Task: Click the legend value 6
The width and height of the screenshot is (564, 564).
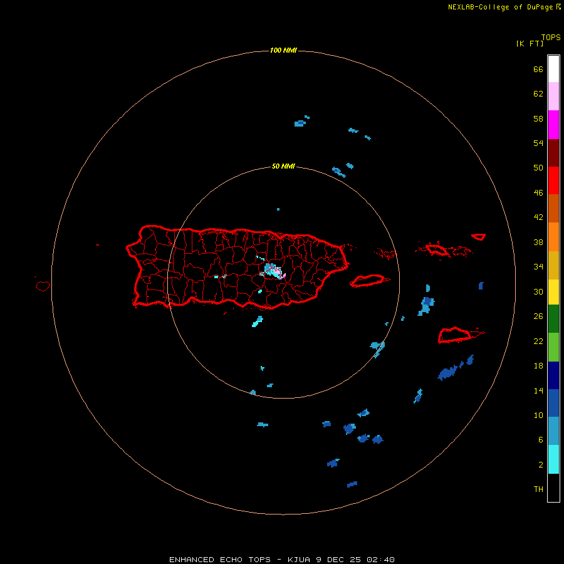Action: point(541,440)
